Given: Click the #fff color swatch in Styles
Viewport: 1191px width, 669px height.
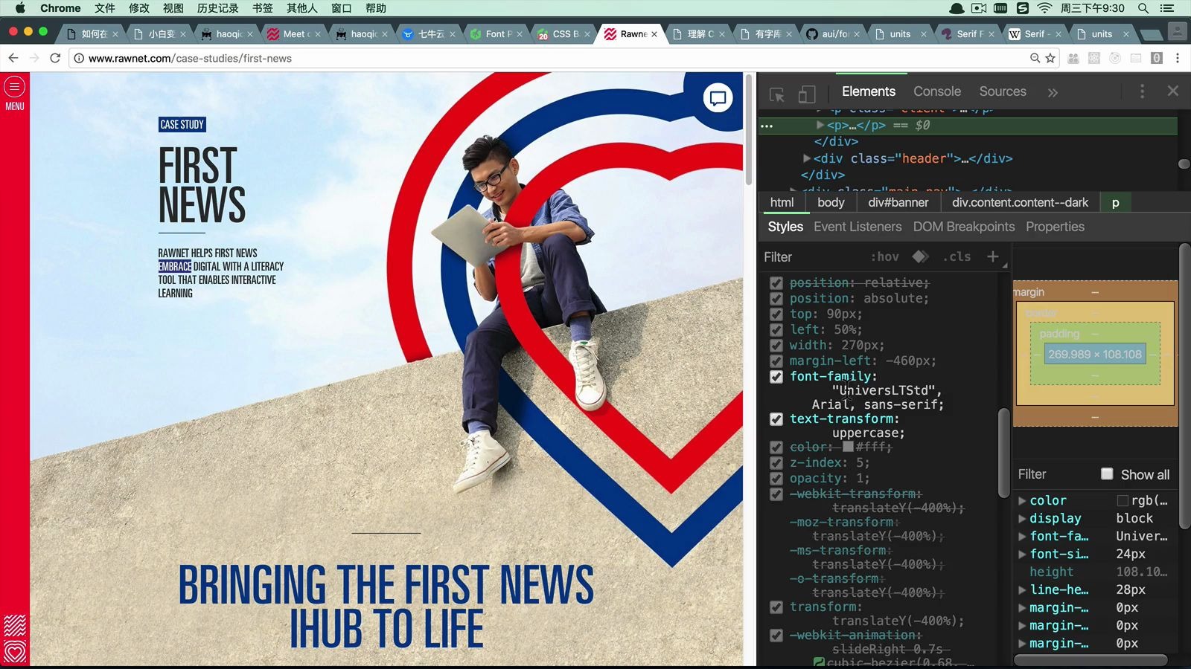Looking at the screenshot, I should pyautogui.click(x=848, y=447).
